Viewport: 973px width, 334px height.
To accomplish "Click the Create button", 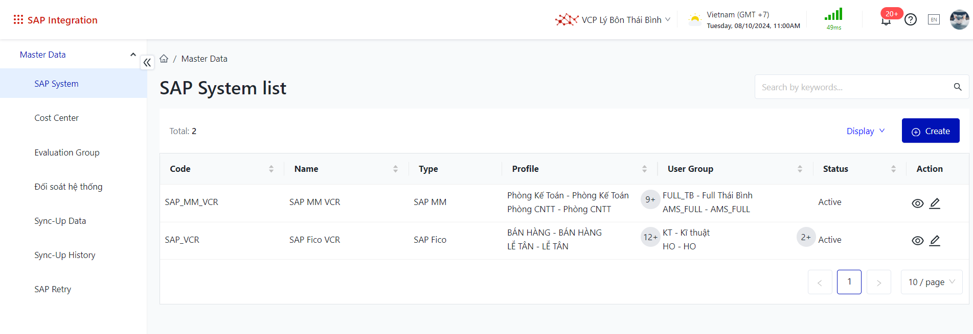I will click(931, 131).
